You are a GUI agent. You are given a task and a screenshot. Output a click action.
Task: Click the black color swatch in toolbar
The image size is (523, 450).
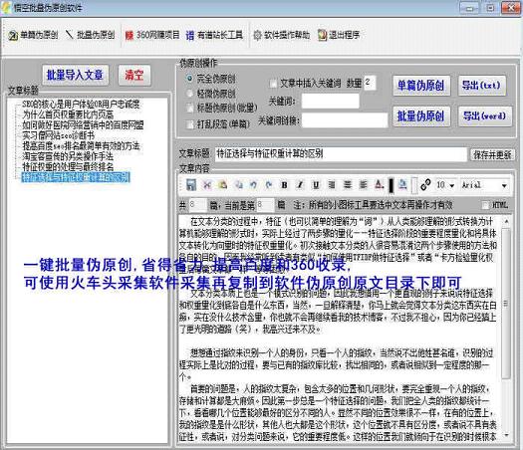point(391,185)
